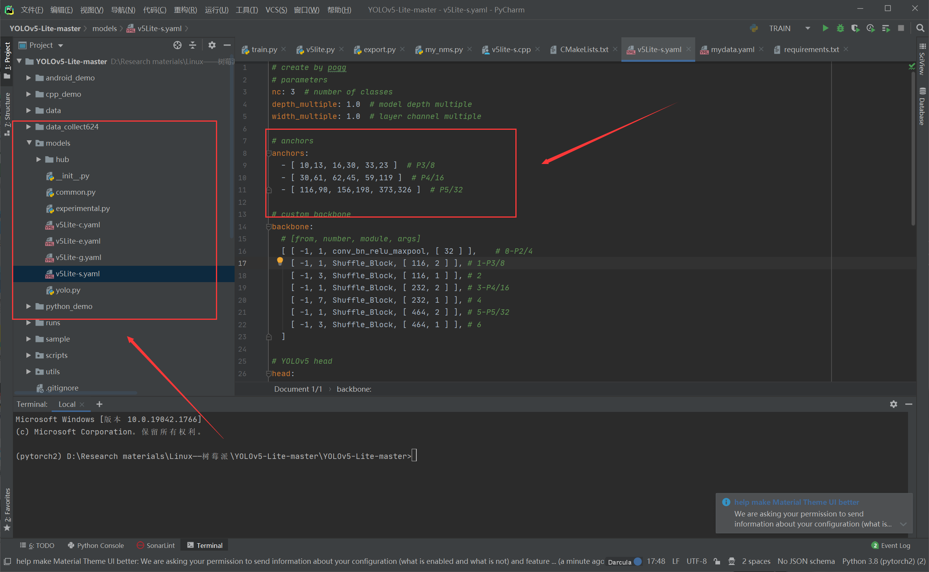Add new terminal tab with plus icon
The height and width of the screenshot is (572, 929).
click(99, 404)
